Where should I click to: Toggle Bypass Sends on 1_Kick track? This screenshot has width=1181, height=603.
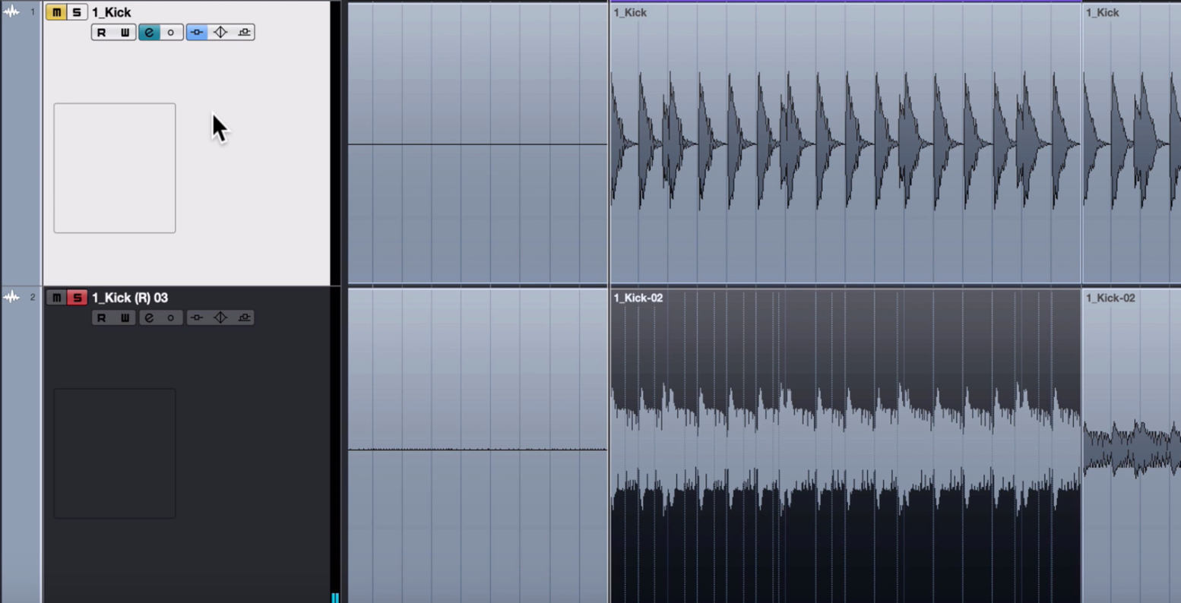pos(244,32)
